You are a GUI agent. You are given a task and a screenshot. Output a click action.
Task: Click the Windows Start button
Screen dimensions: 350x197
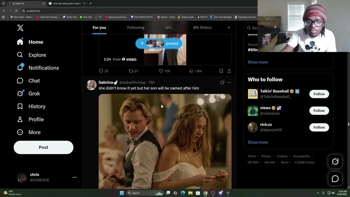[122, 193]
